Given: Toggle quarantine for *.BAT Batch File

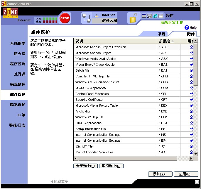Looking at the screenshot, I should (192, 70).
